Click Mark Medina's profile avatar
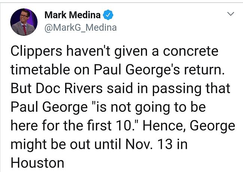243x172 pixels. (24, 22)
